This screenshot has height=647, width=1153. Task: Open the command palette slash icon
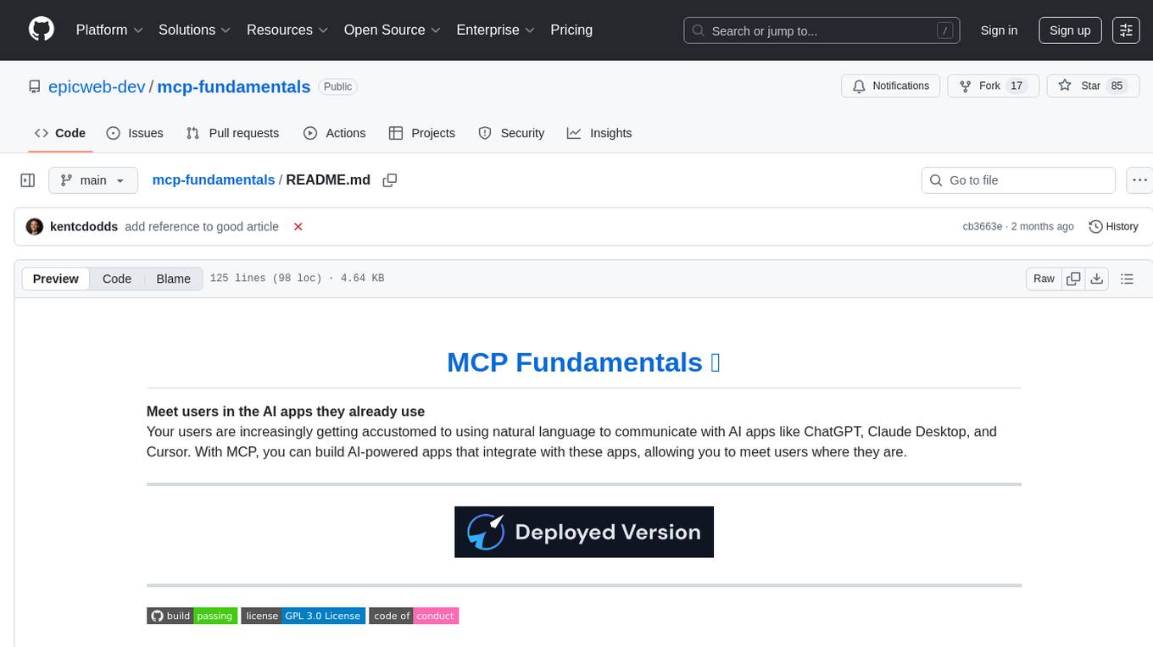(x=944, y=30)
